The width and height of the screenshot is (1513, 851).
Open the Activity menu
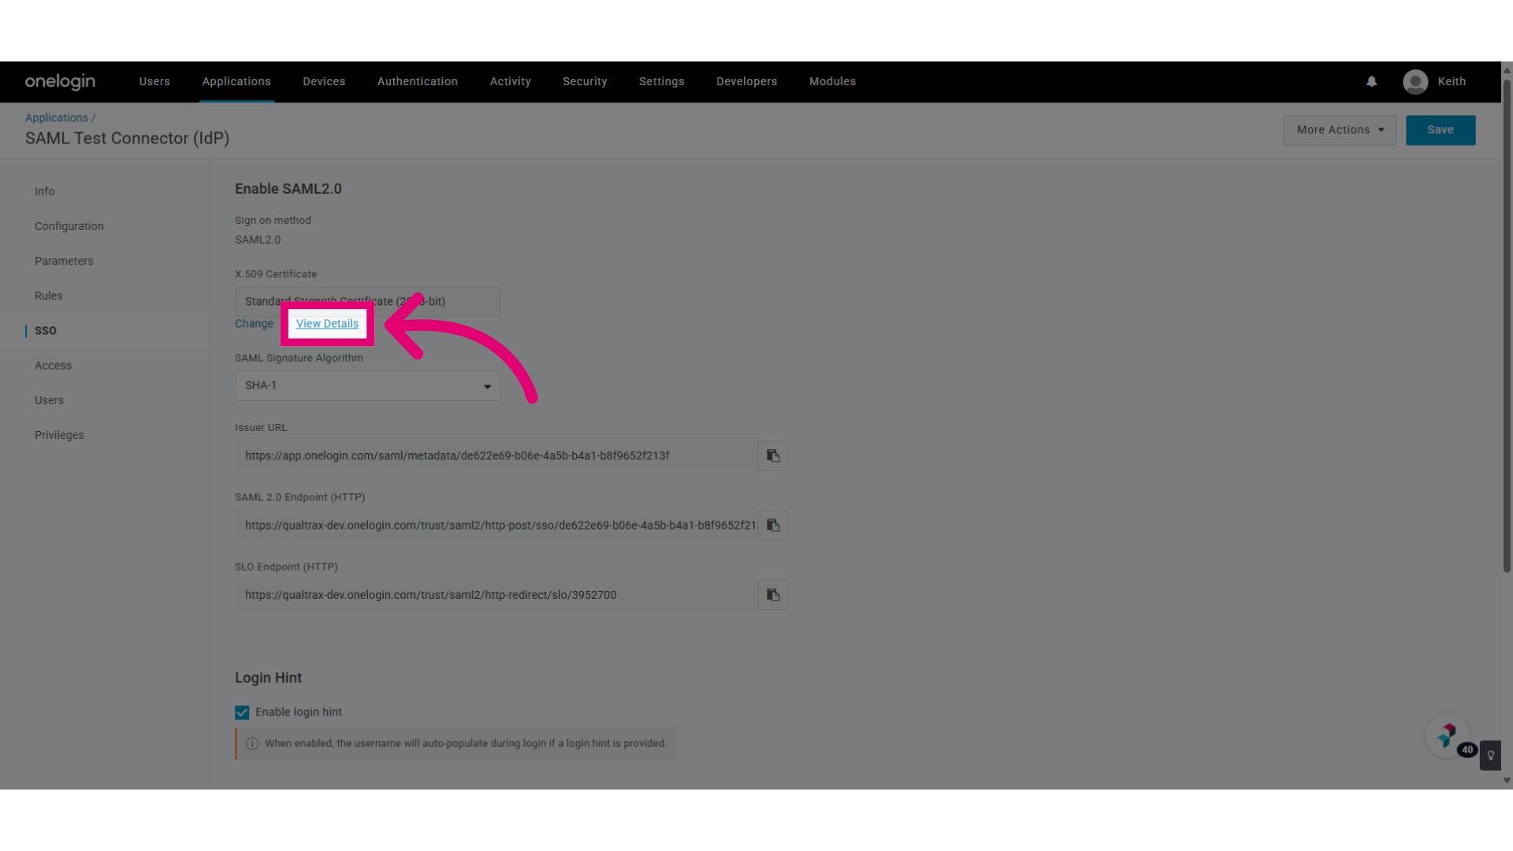511,81
